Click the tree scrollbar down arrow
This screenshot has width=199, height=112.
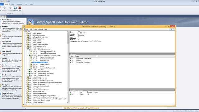click(68, 103)
